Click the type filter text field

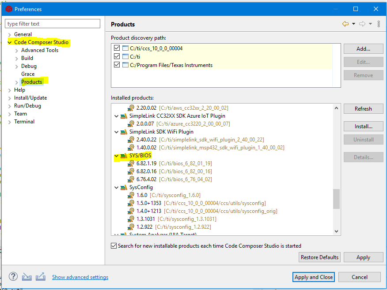(53, 24)
